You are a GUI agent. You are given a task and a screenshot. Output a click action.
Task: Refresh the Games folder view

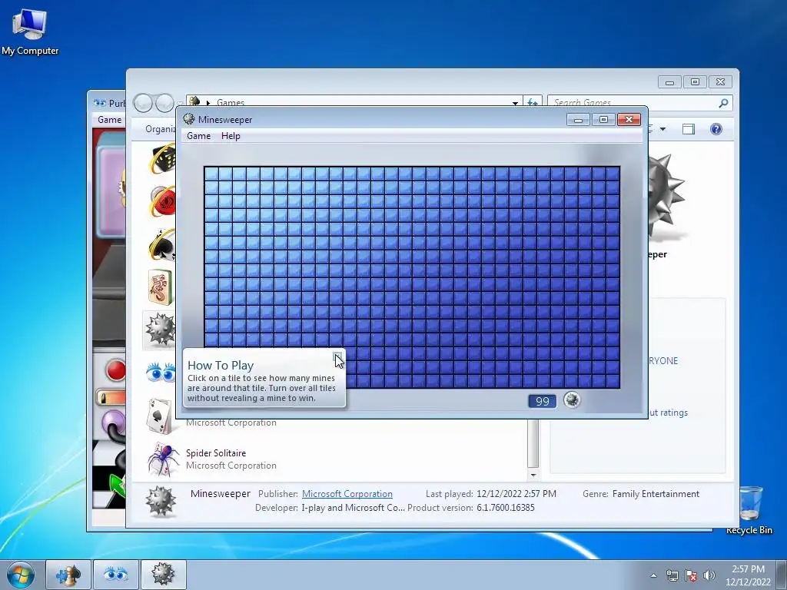coord(532,102)
